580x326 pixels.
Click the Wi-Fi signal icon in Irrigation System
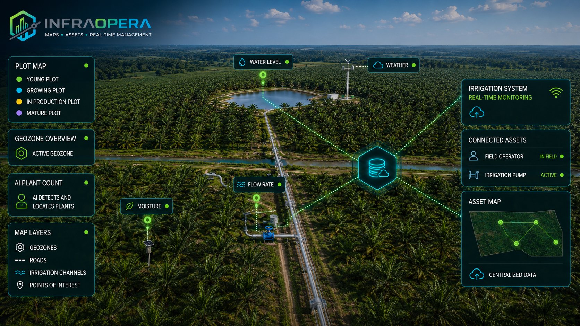coord(556,92)
